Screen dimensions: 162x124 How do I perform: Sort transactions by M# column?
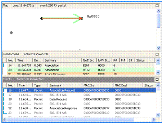point(123,60)
